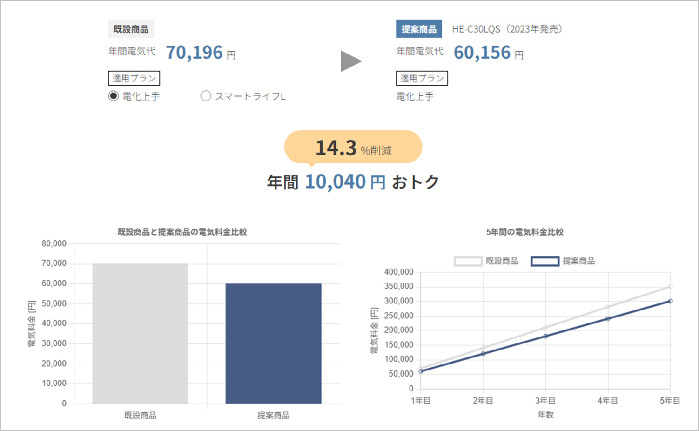The height and width of the screenshot is (431, 699).
Task: Click the gray 既設商品 tag above 70,196円
Action: click(131, 29)
